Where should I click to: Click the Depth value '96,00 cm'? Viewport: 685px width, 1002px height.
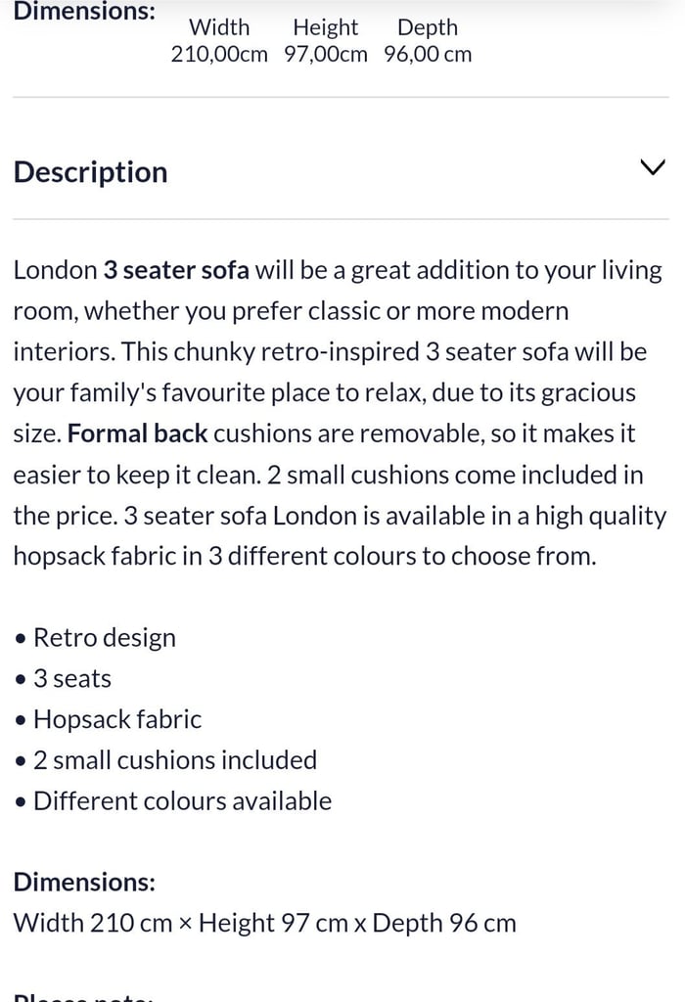point(427,54)
